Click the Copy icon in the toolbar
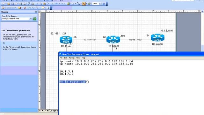This screenshot has height=115, width=204. (41, 4)
